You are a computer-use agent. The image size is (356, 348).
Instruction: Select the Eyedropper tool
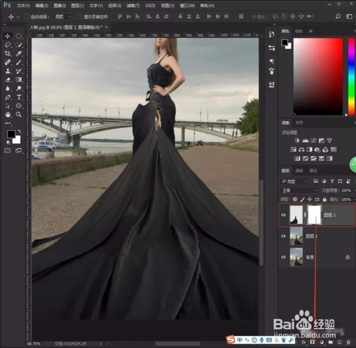pos(19,53)
